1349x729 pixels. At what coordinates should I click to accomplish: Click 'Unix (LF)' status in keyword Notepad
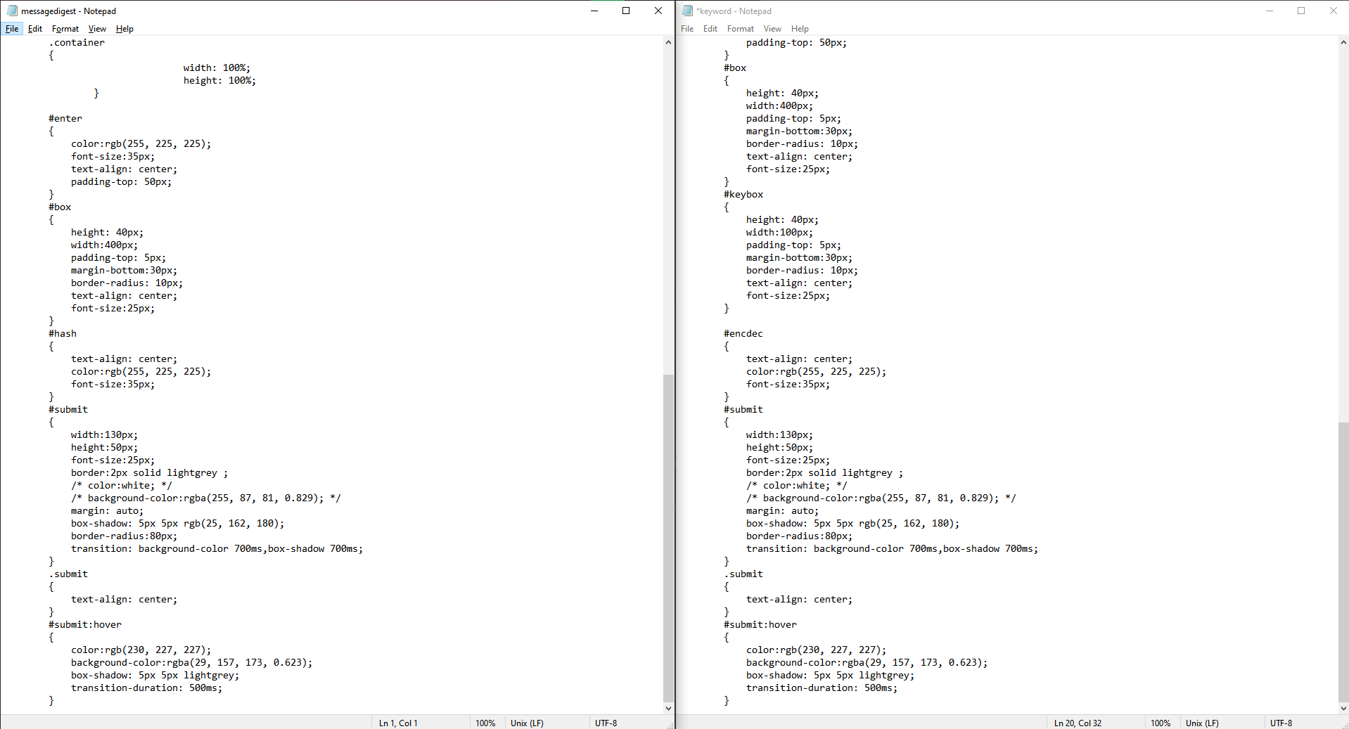tap(1202, 723)
